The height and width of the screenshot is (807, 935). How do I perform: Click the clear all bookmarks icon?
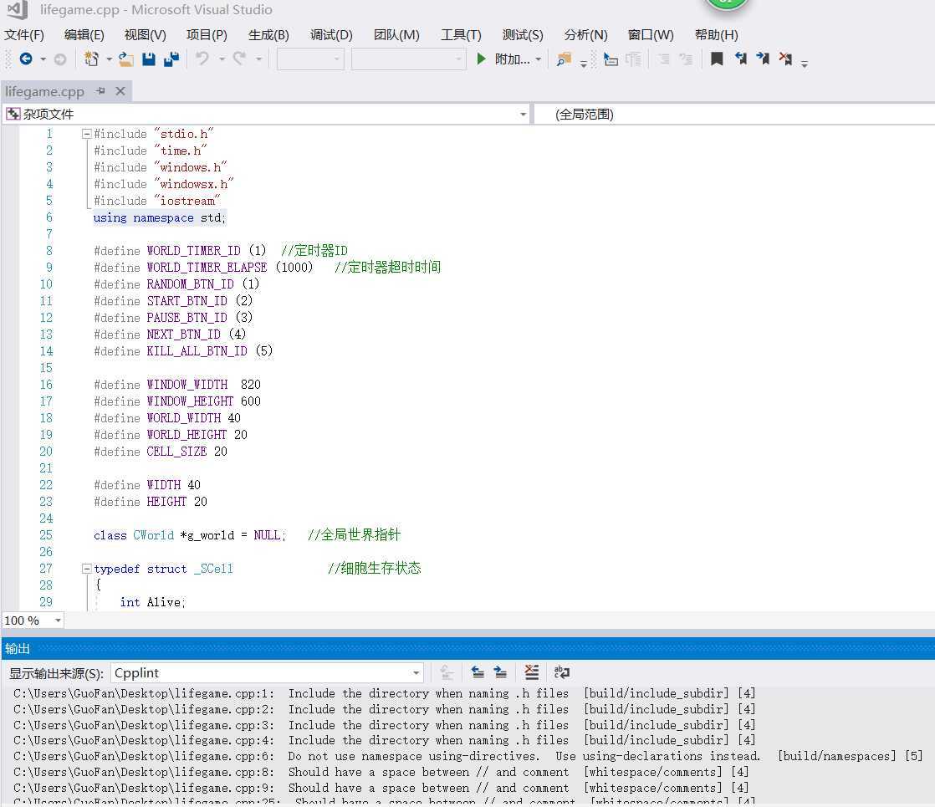785,59
